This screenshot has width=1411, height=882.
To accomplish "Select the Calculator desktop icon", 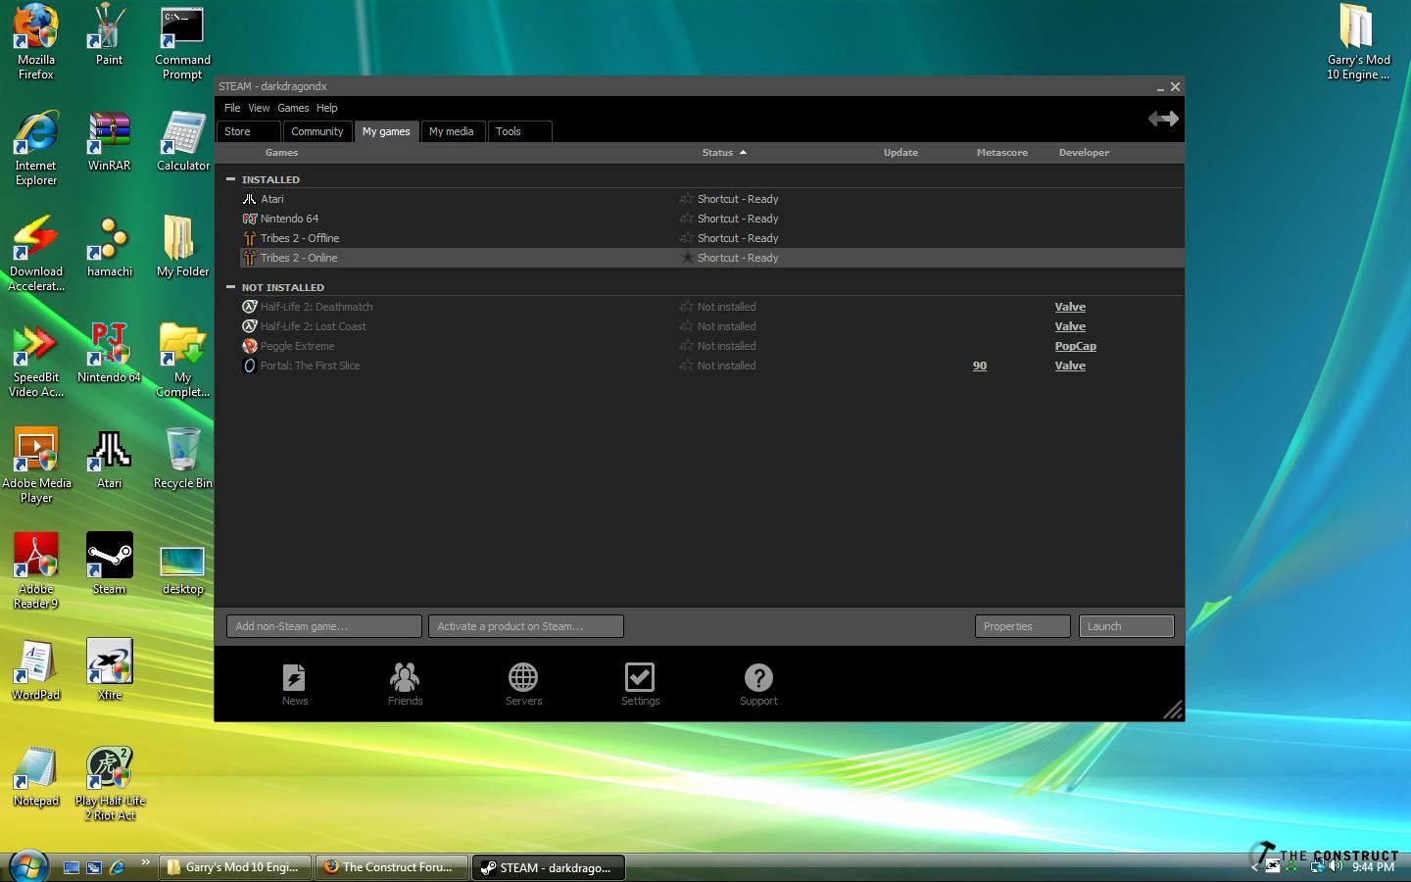I will coord(183,141).
